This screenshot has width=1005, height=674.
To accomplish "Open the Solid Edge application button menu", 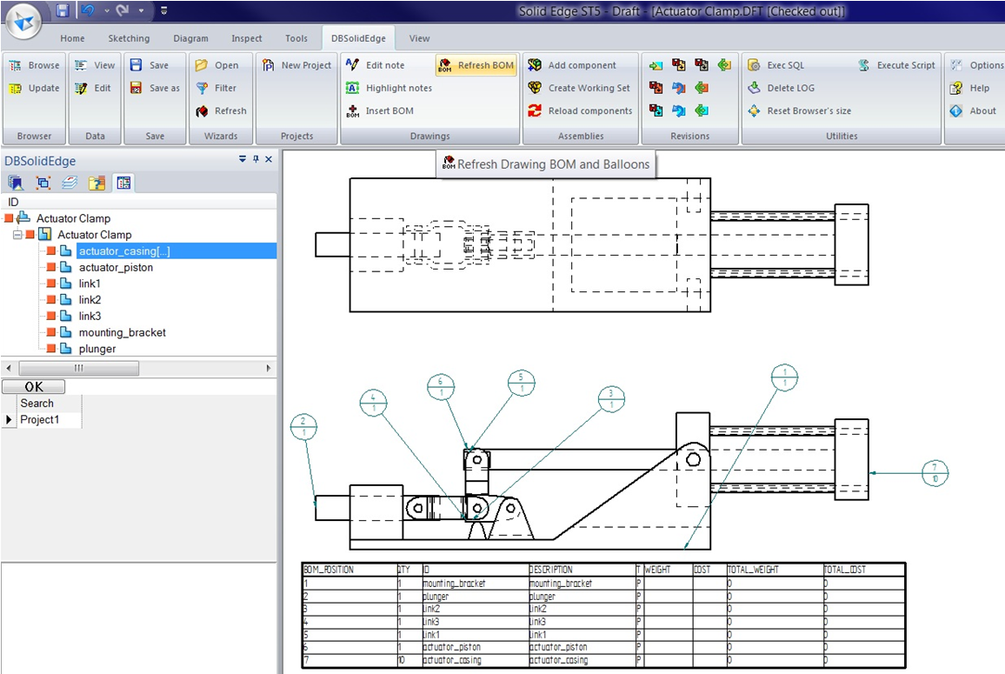I will 23,23.
